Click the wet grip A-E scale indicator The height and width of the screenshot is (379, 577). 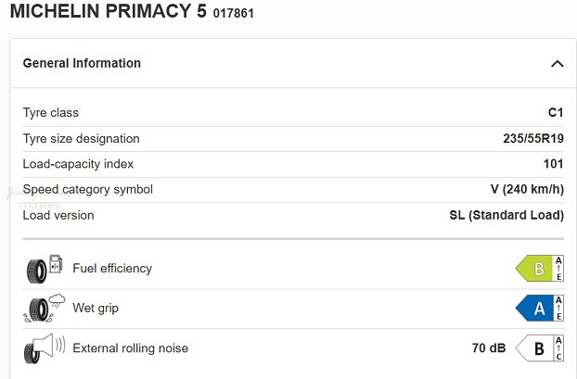(x=558, y=309)
